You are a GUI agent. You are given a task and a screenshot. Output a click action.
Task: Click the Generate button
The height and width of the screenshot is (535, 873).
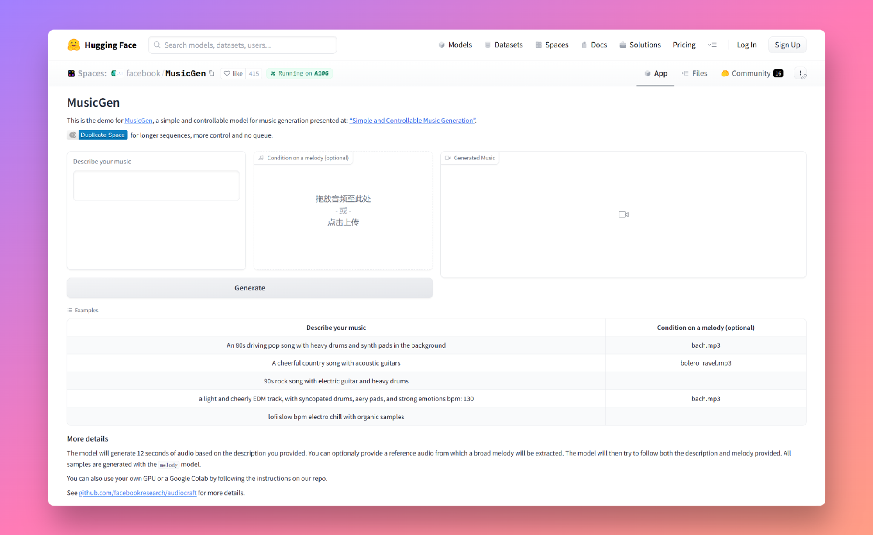(250, 288)
